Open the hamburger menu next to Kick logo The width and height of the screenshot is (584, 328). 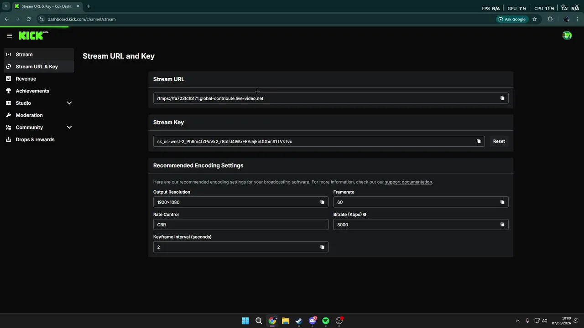[x=10, y=36]
